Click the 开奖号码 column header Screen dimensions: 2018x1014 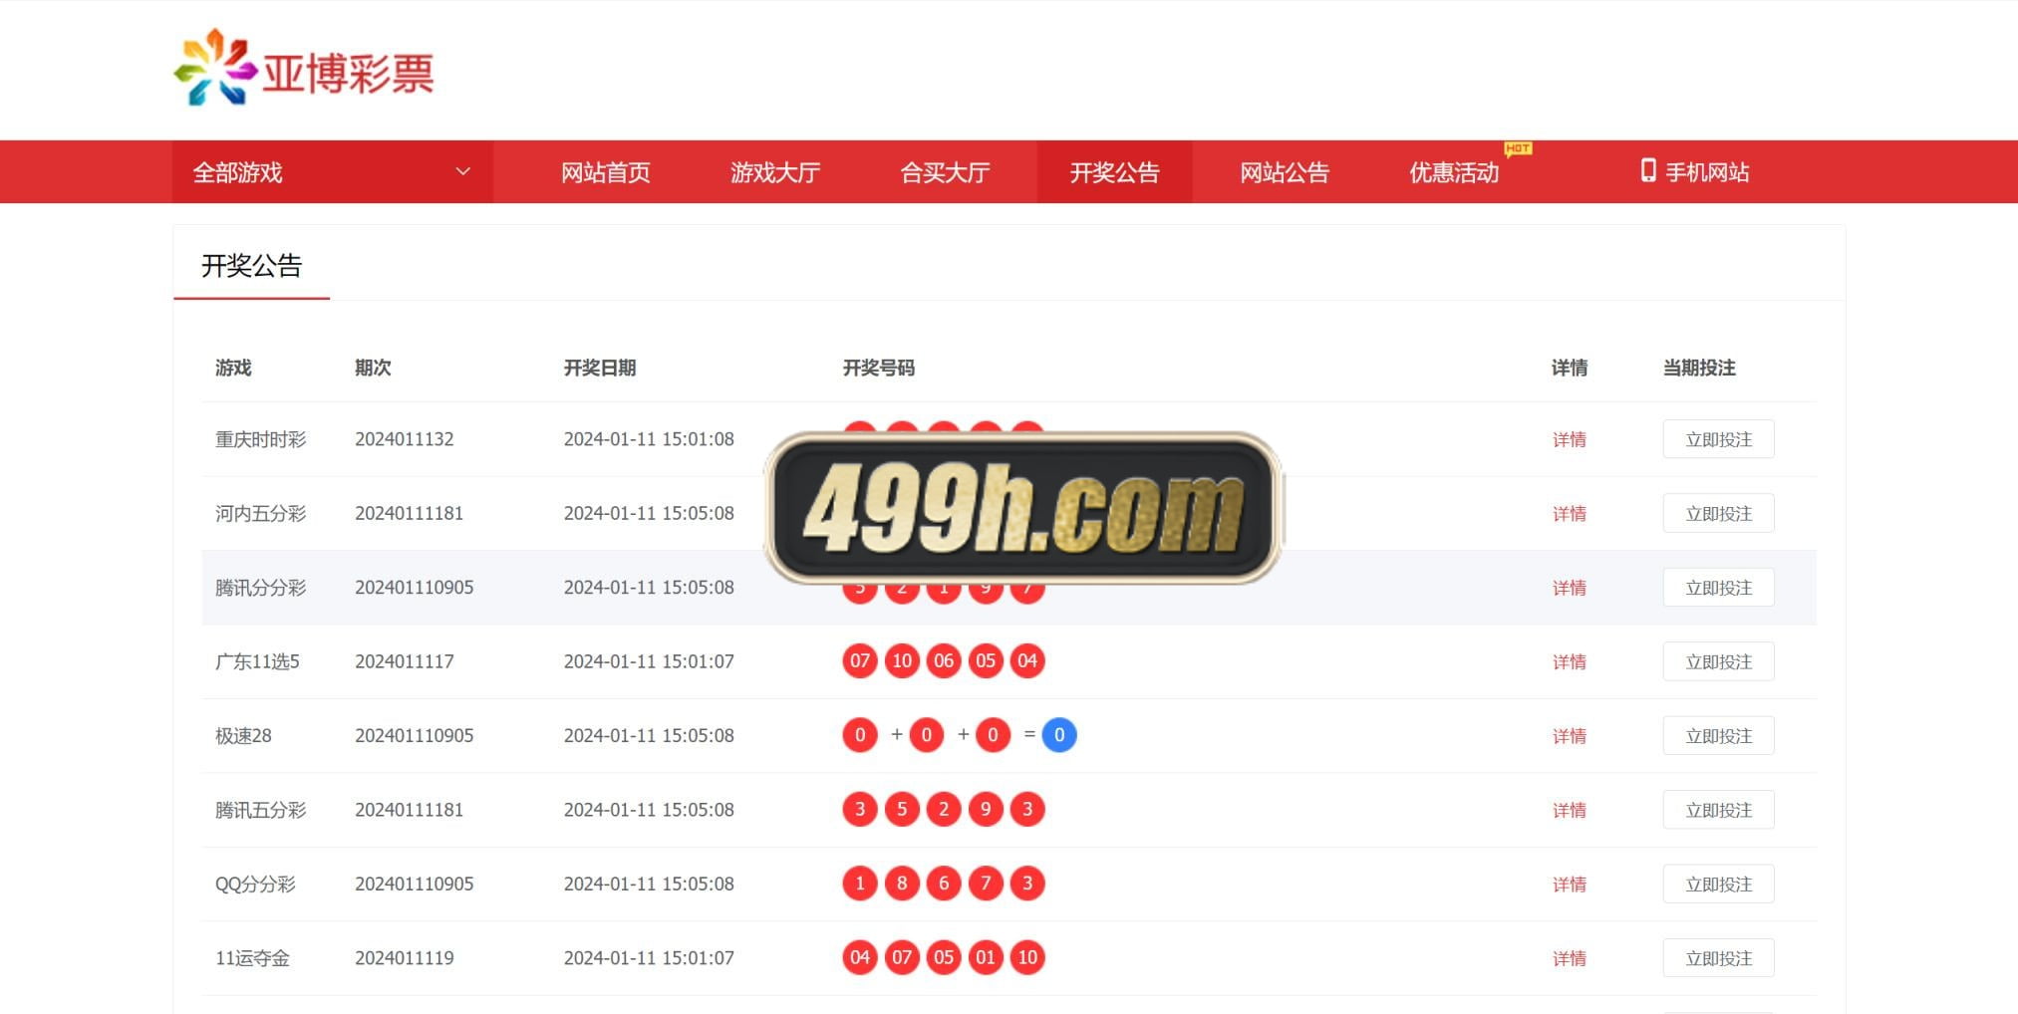pos(879,368)
